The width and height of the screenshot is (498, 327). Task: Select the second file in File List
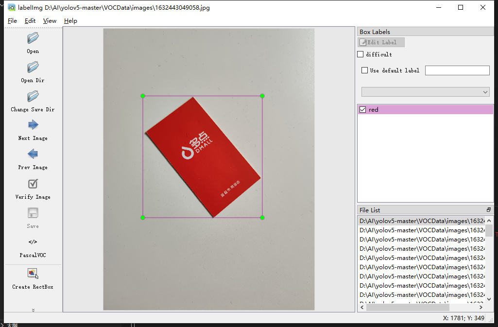click(x=422, y=230)
